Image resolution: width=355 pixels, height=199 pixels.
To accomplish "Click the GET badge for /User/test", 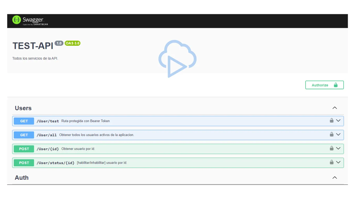I will 24,121.
